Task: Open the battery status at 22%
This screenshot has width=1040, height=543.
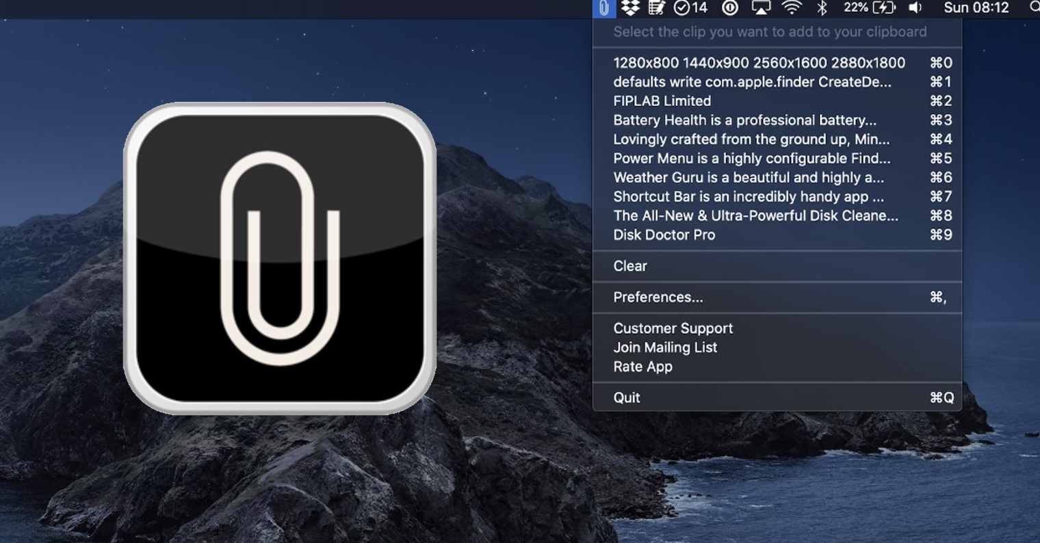Action: pos(869,8)
